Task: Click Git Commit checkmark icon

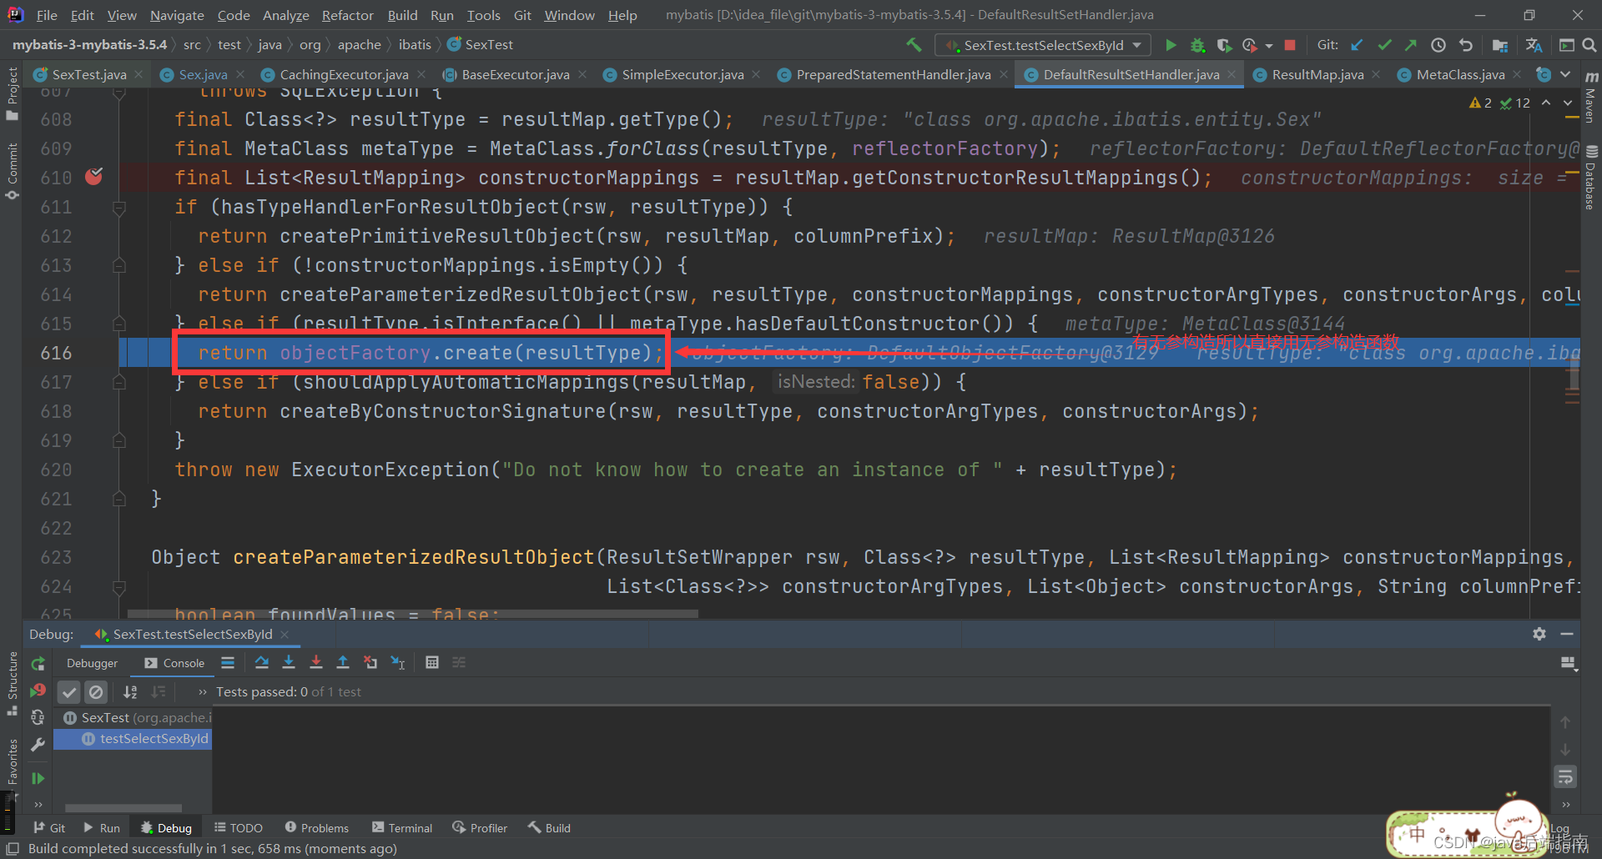Action: [x=1384, y=45]
